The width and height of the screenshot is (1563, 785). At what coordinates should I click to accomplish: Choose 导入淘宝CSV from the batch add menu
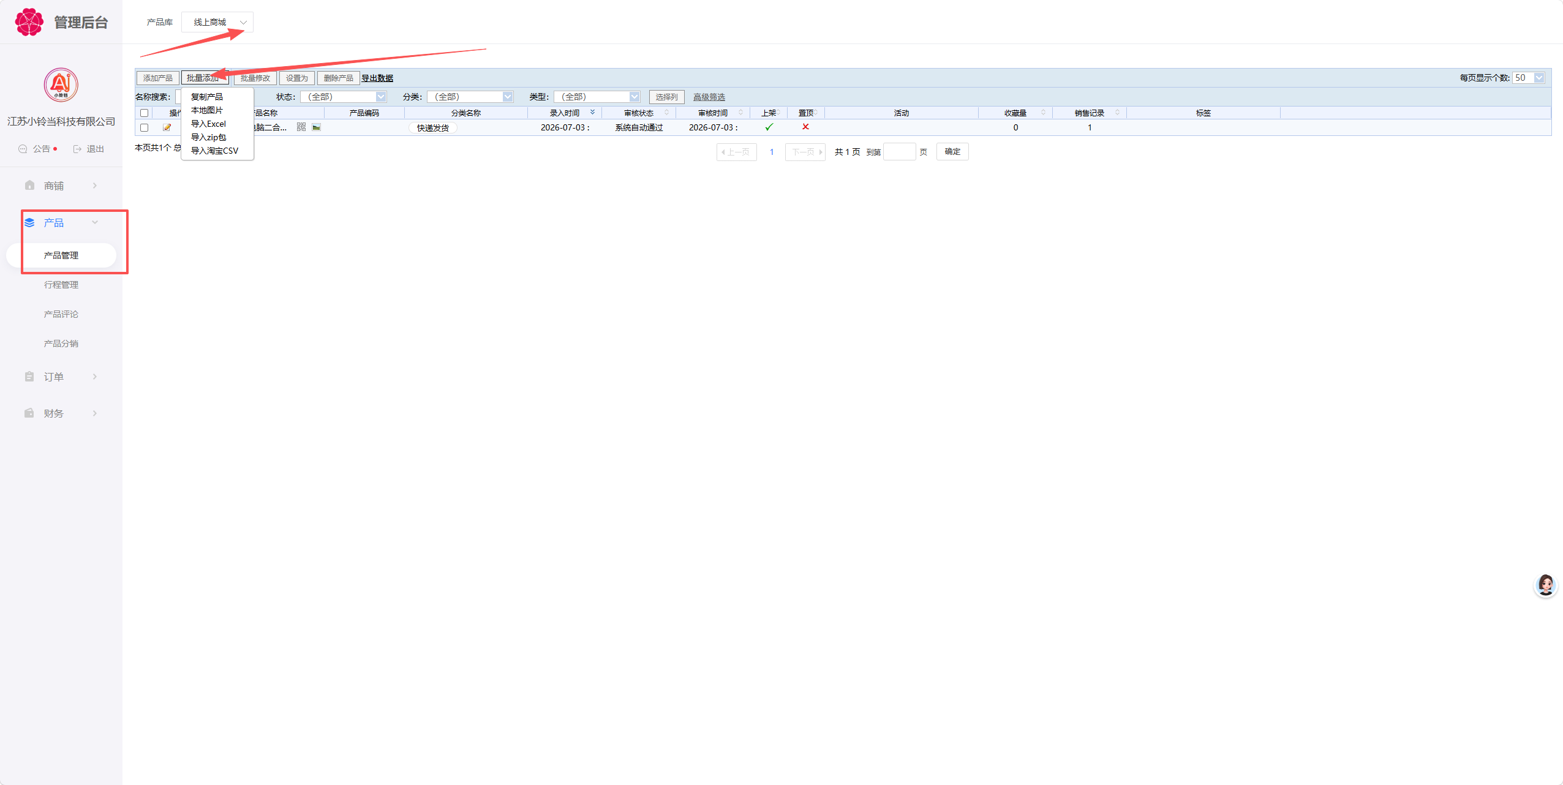[x=214, y=151]
